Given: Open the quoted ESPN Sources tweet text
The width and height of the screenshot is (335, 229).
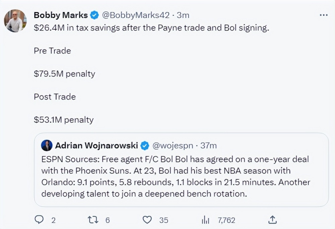Looking at the screenshot, I should (x=175, y=176).
